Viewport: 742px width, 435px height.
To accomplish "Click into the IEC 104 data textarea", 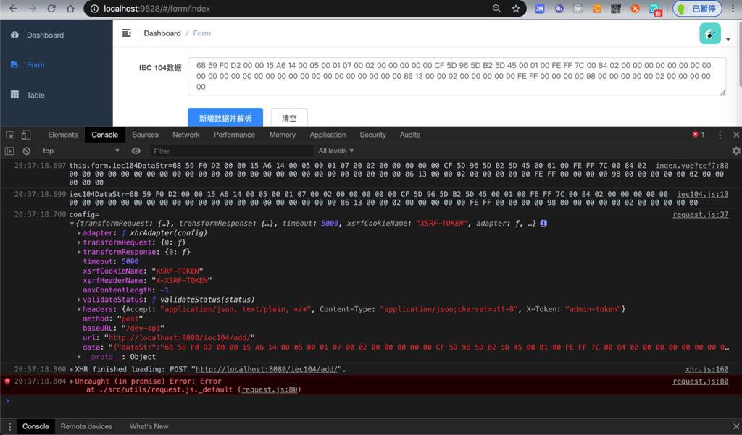I will coord(457,77).
